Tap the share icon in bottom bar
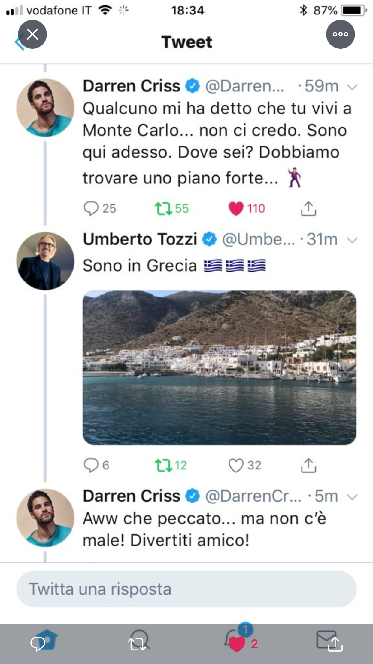The width and height of the screenshot is (373, 664). (335, 644)
